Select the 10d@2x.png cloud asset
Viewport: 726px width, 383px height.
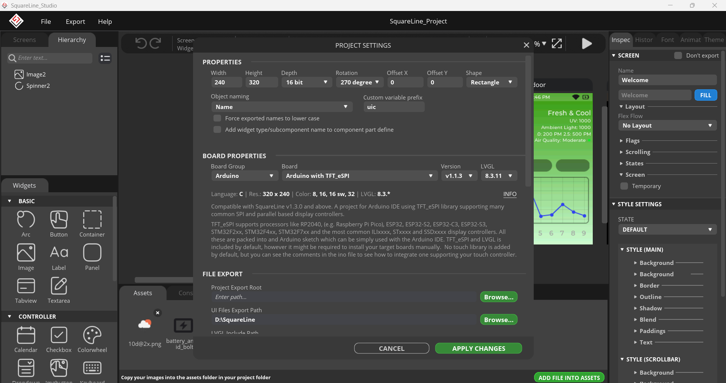(145, 324)
